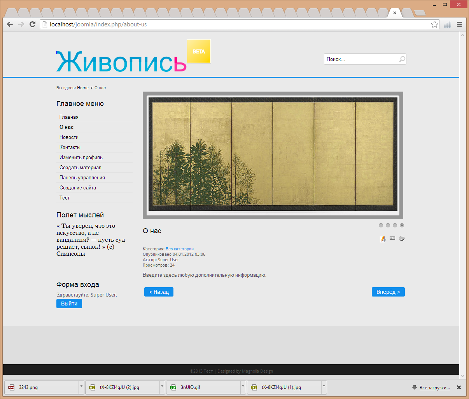Open the Панель управления menu item
The width and height of the screenshot is (469, 399).
(82, 177)
